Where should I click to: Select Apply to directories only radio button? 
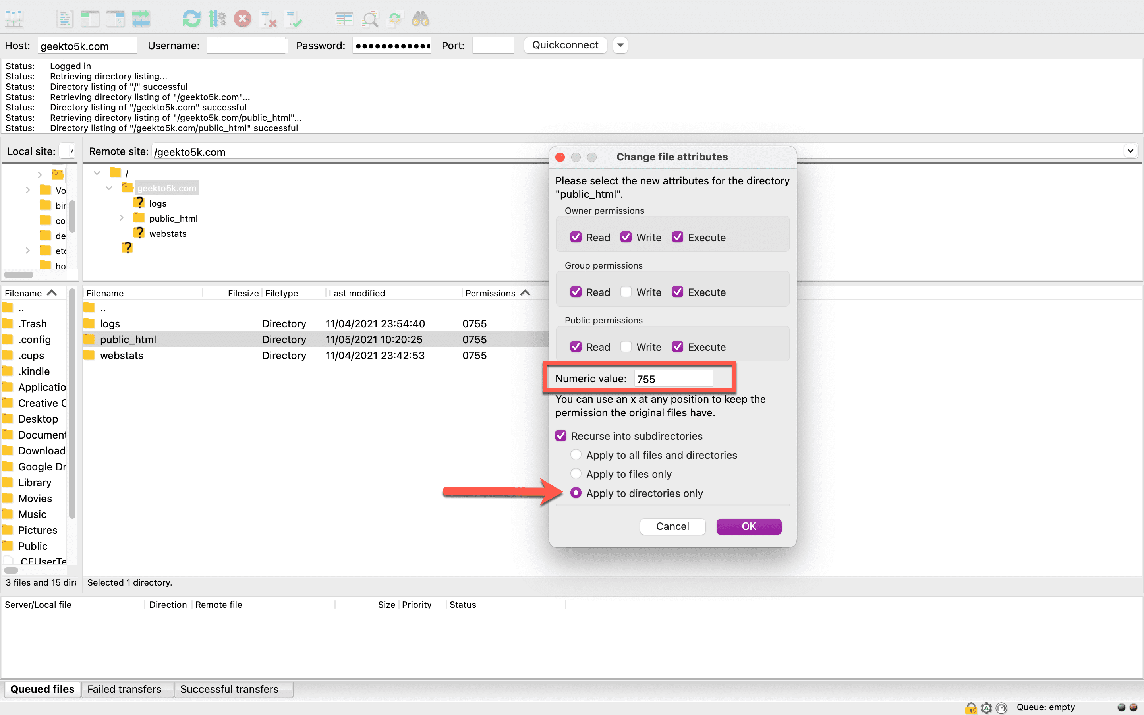(x=576, y=493)
